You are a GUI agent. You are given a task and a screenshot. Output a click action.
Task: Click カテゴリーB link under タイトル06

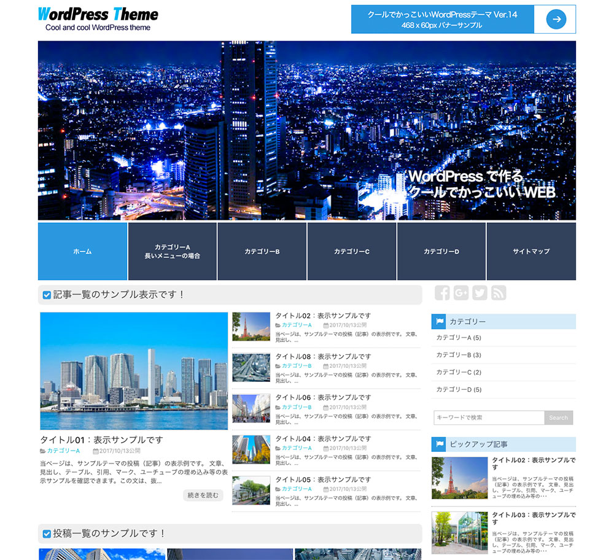297,407
